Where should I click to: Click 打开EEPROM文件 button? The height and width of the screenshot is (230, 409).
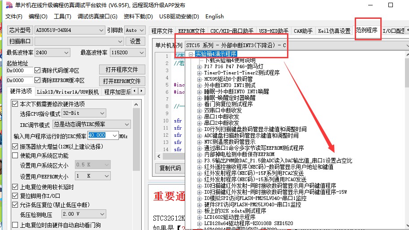point(122,81)
